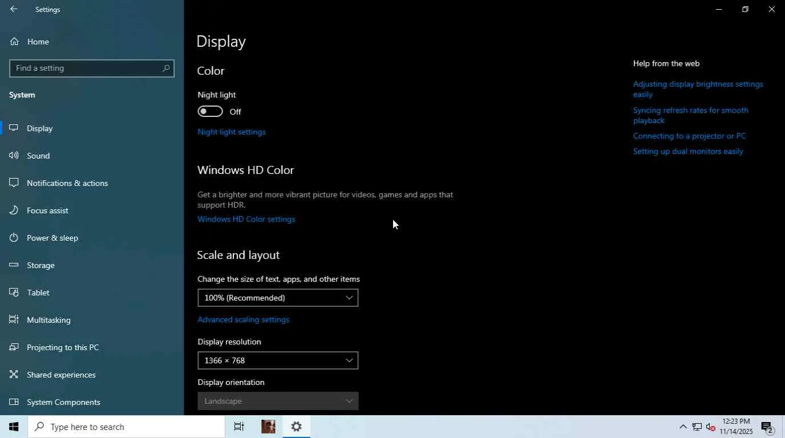This screenshot has width=785, height=438.
Task: Click the 'Help from the web' heading
Action: point(666,63)
